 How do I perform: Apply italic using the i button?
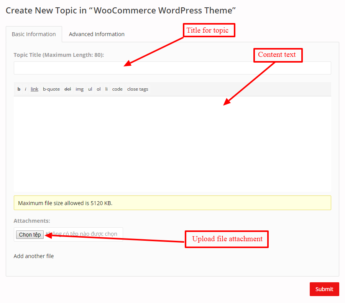pos(26,89)
